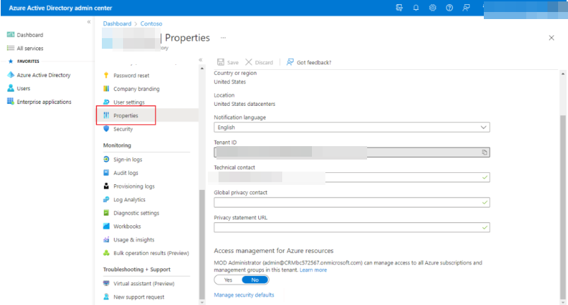
Task: Open the notifications bell icon
Action: pos(416,8)
